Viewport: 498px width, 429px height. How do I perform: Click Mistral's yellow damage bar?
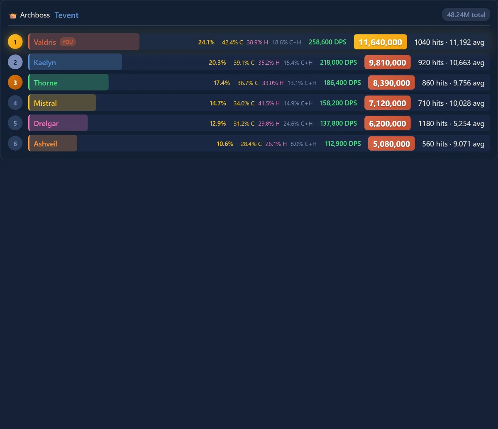coord(62,103)
